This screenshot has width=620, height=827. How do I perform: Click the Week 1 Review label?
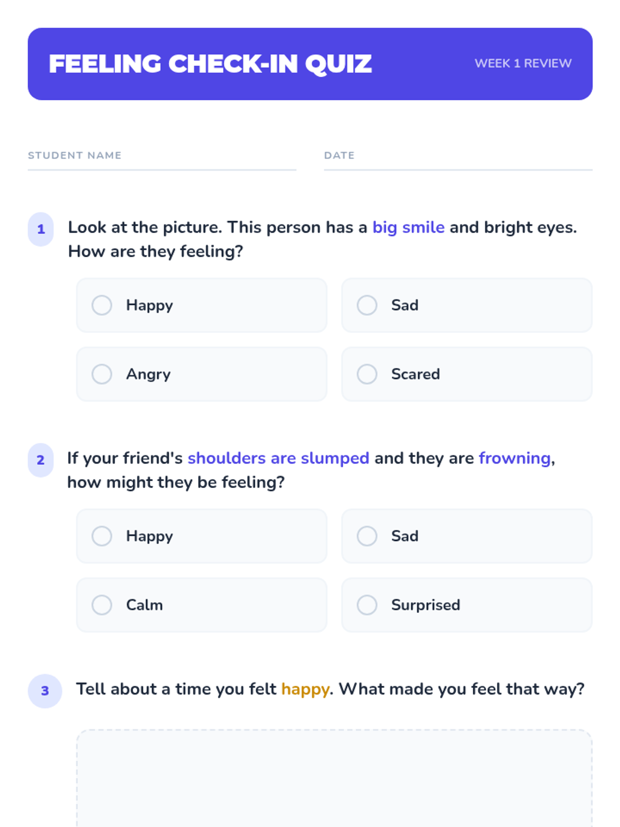pyautogui.click(x=523, y=64)
